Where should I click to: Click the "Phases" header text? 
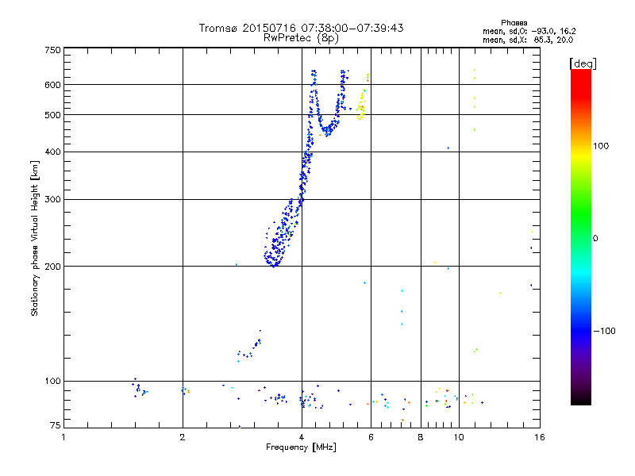(x=514, y=23)
